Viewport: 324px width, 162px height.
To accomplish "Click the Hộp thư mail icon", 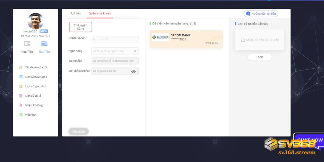I will click(21, 115).
